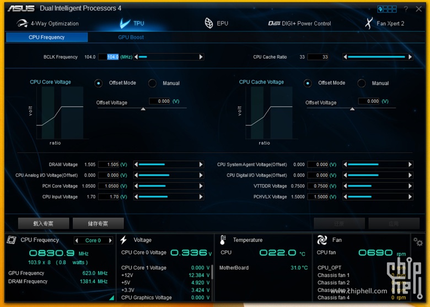Select Manual mode for CPU Core Voltage
The height and width of the screenshot is (307, 430).
152,83
